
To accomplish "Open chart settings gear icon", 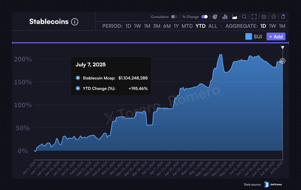I will coord(274,17).
